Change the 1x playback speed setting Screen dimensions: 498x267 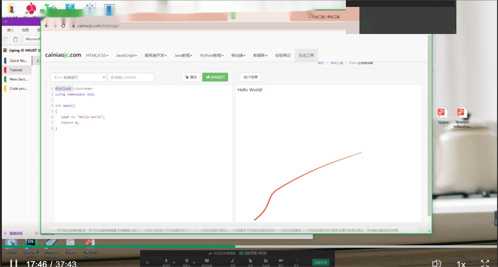pos(461,264)
